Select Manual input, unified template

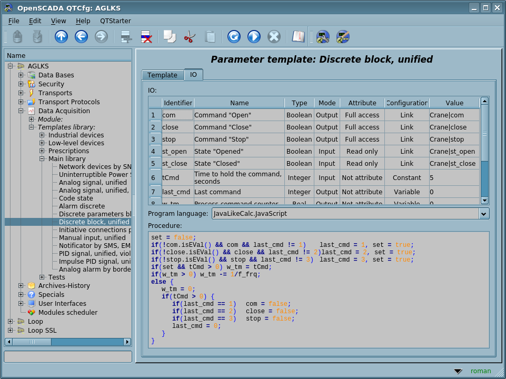pos(92,238)
